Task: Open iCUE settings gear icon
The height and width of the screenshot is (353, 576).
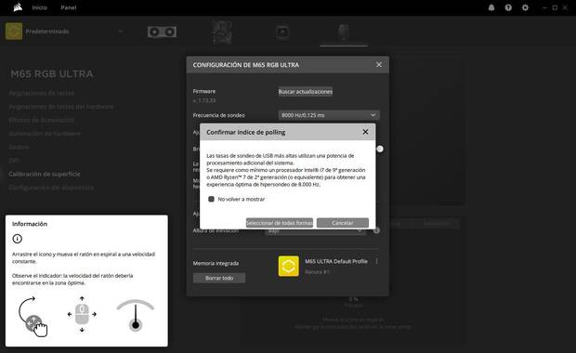Action: tap(525, 7)
